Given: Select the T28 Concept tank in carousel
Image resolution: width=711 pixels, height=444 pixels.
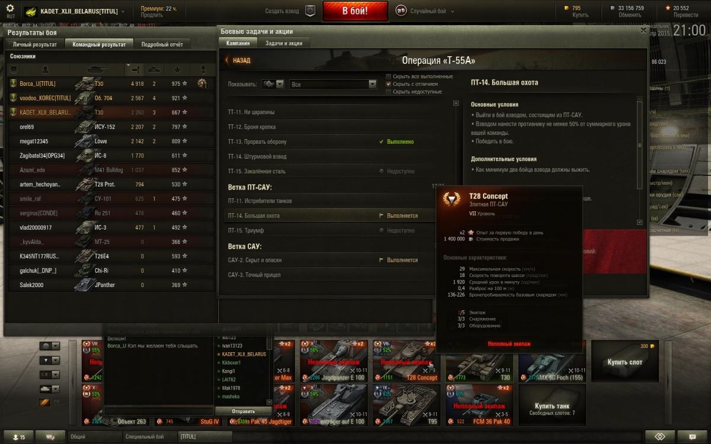Looking at the screenshot, I should 407,361.
